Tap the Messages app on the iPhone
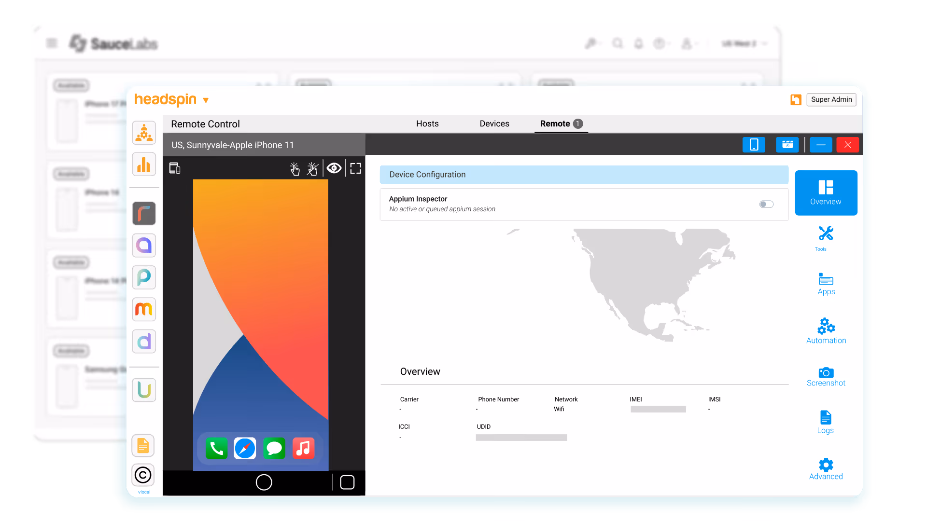The height and width of the screenshot is (521, 927). click(x=274, y=448)
